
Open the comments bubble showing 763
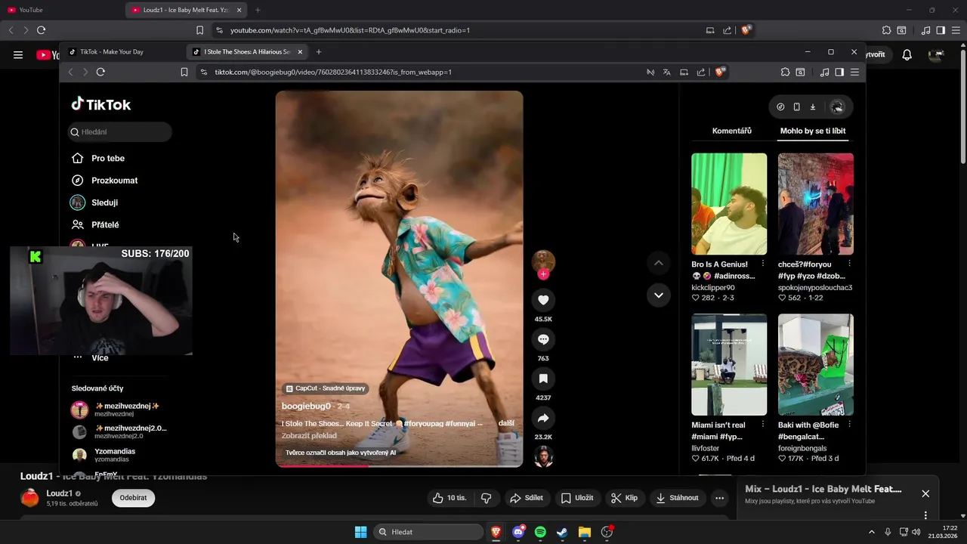(543, 339)
